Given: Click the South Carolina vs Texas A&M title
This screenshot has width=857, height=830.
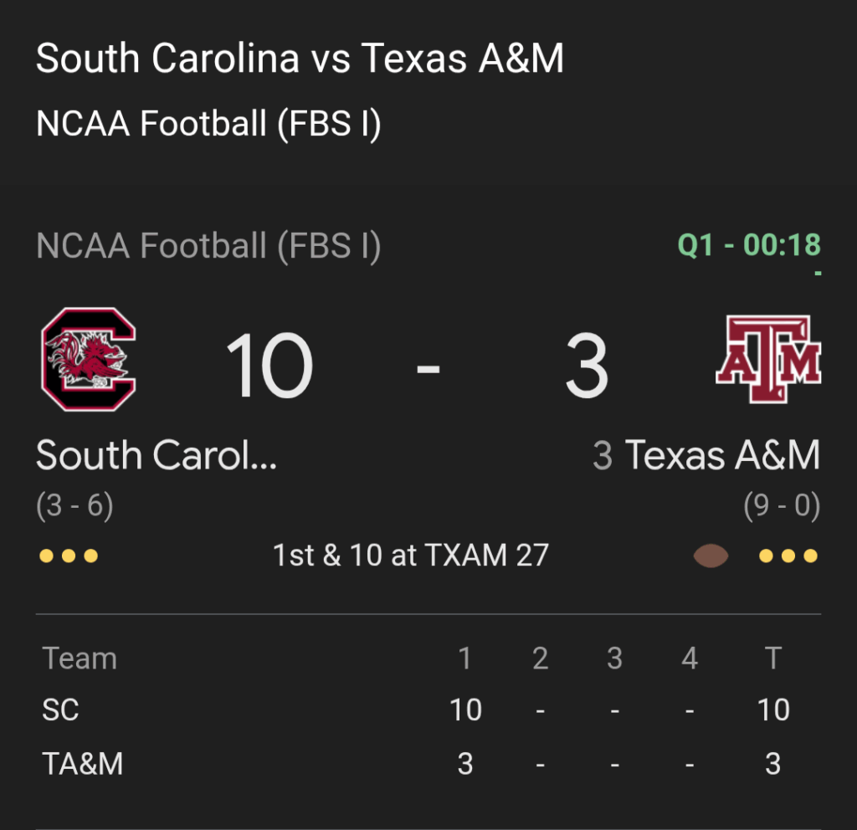Looking at the screenshot, I should pos(300,59).
